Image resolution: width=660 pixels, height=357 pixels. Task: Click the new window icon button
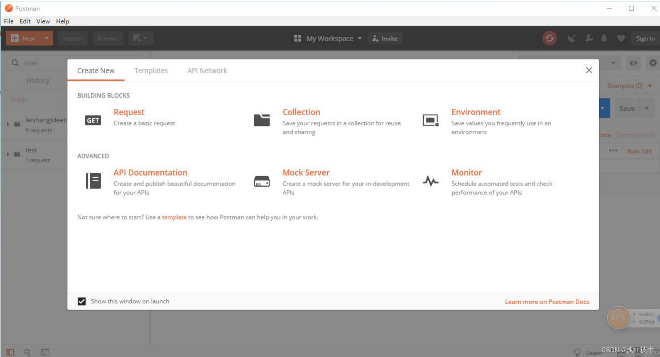[141, 38]
